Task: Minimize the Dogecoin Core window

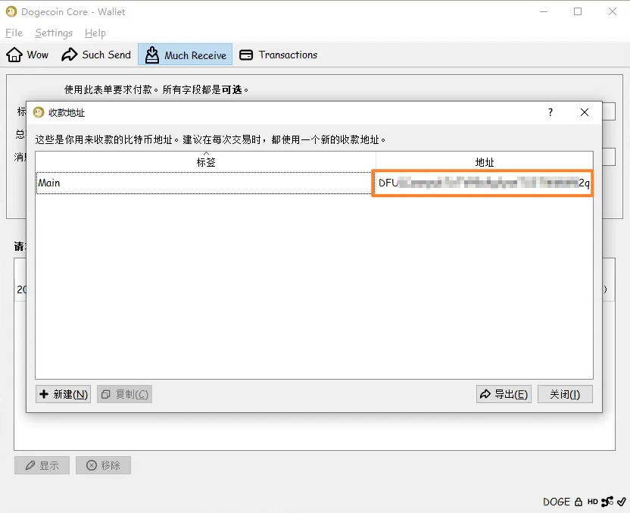Action: click(x=544, y=11)
